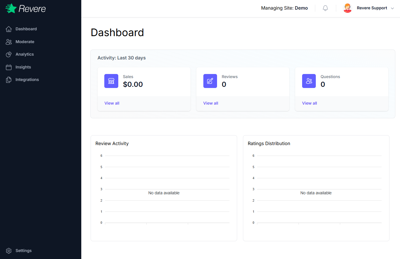This screenshot has height=259, width=400.
Task: Open the Moderate section icon
Action: coord(8,41)
